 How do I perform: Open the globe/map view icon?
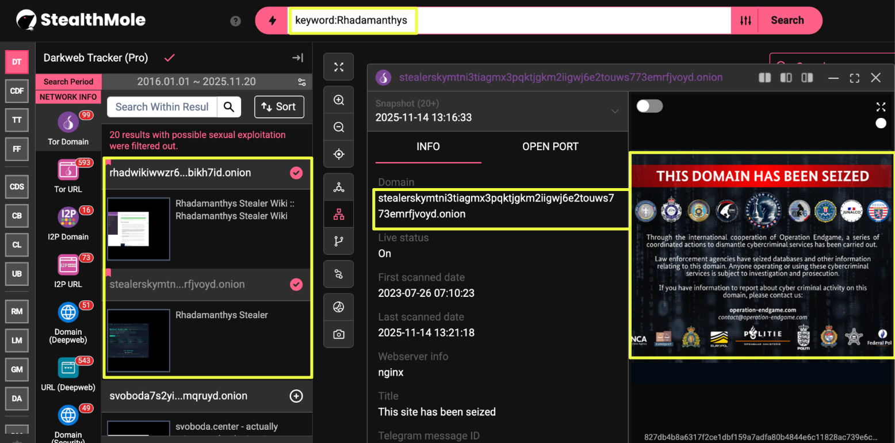(339, 307)
